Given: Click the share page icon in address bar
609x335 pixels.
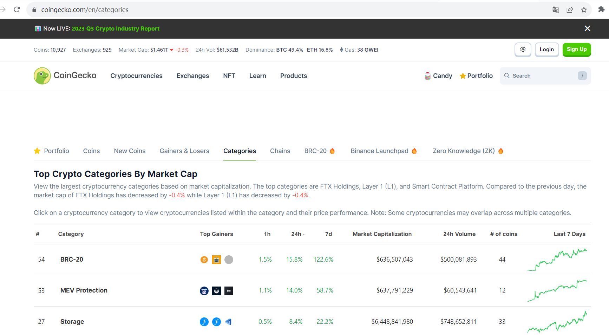Looking at the screenshot, I should (x=570, y=10).
